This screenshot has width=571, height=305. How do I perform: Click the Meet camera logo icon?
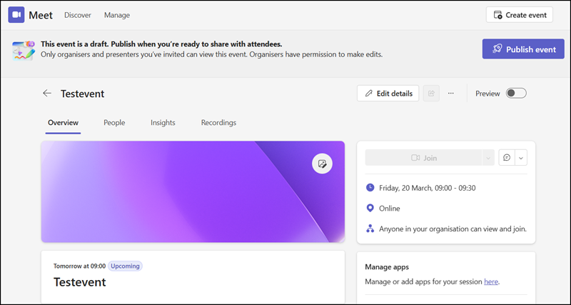(16, 15)
